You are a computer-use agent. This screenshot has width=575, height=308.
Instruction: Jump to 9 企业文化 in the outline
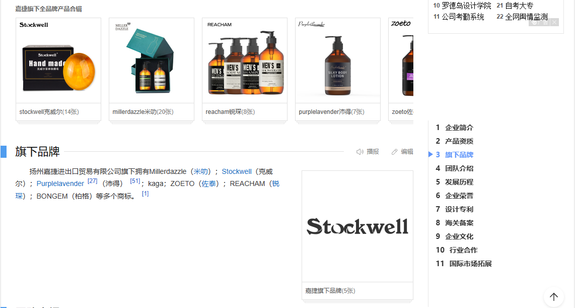[454, 236]
